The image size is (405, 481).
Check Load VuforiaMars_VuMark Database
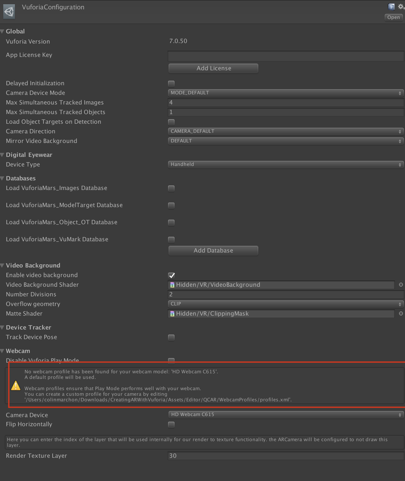171,240
